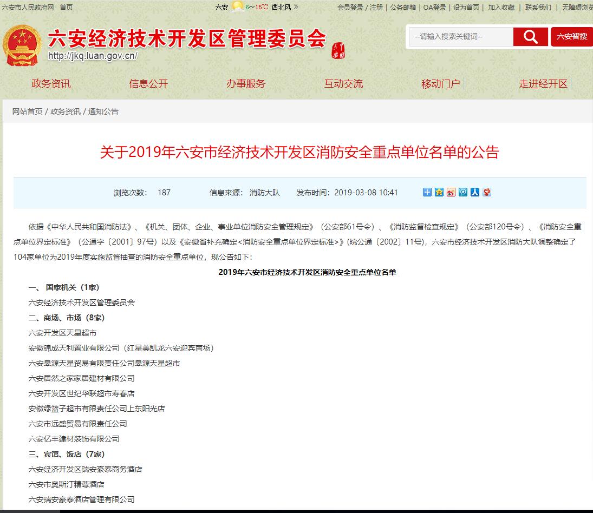Click entry 六安瑞安豪泰酒店管理有限公司
Image resolution: width=593 pixels, height=513 pixels.
coord(81,499)
